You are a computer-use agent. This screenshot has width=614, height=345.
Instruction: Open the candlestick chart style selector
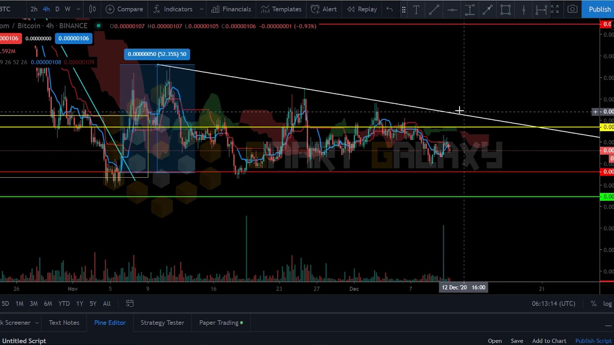click(92, 9)
